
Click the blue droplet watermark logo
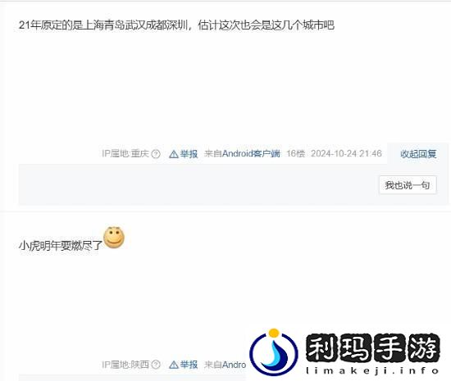click(x=274, y=352)
